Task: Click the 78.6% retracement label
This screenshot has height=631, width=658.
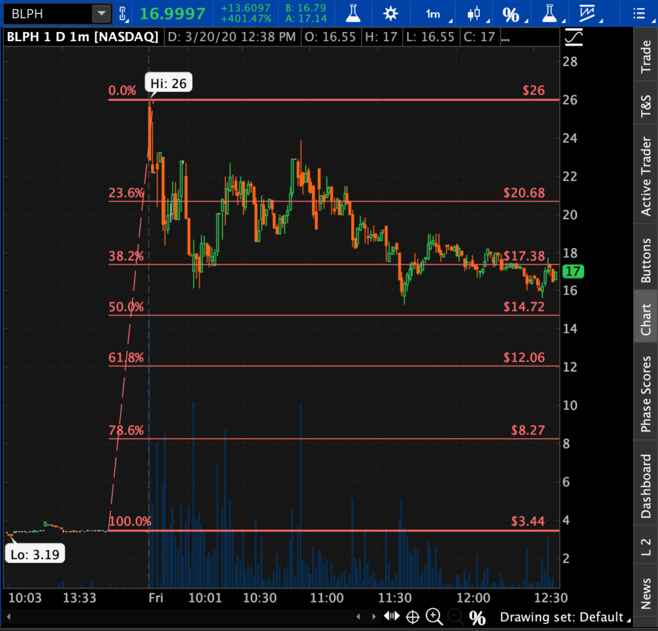Action: tap(126, 430)
